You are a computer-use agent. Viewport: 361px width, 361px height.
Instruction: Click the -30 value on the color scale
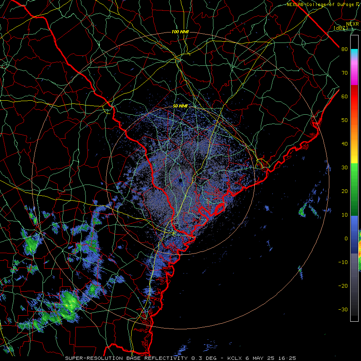click(x=343, y=309)
